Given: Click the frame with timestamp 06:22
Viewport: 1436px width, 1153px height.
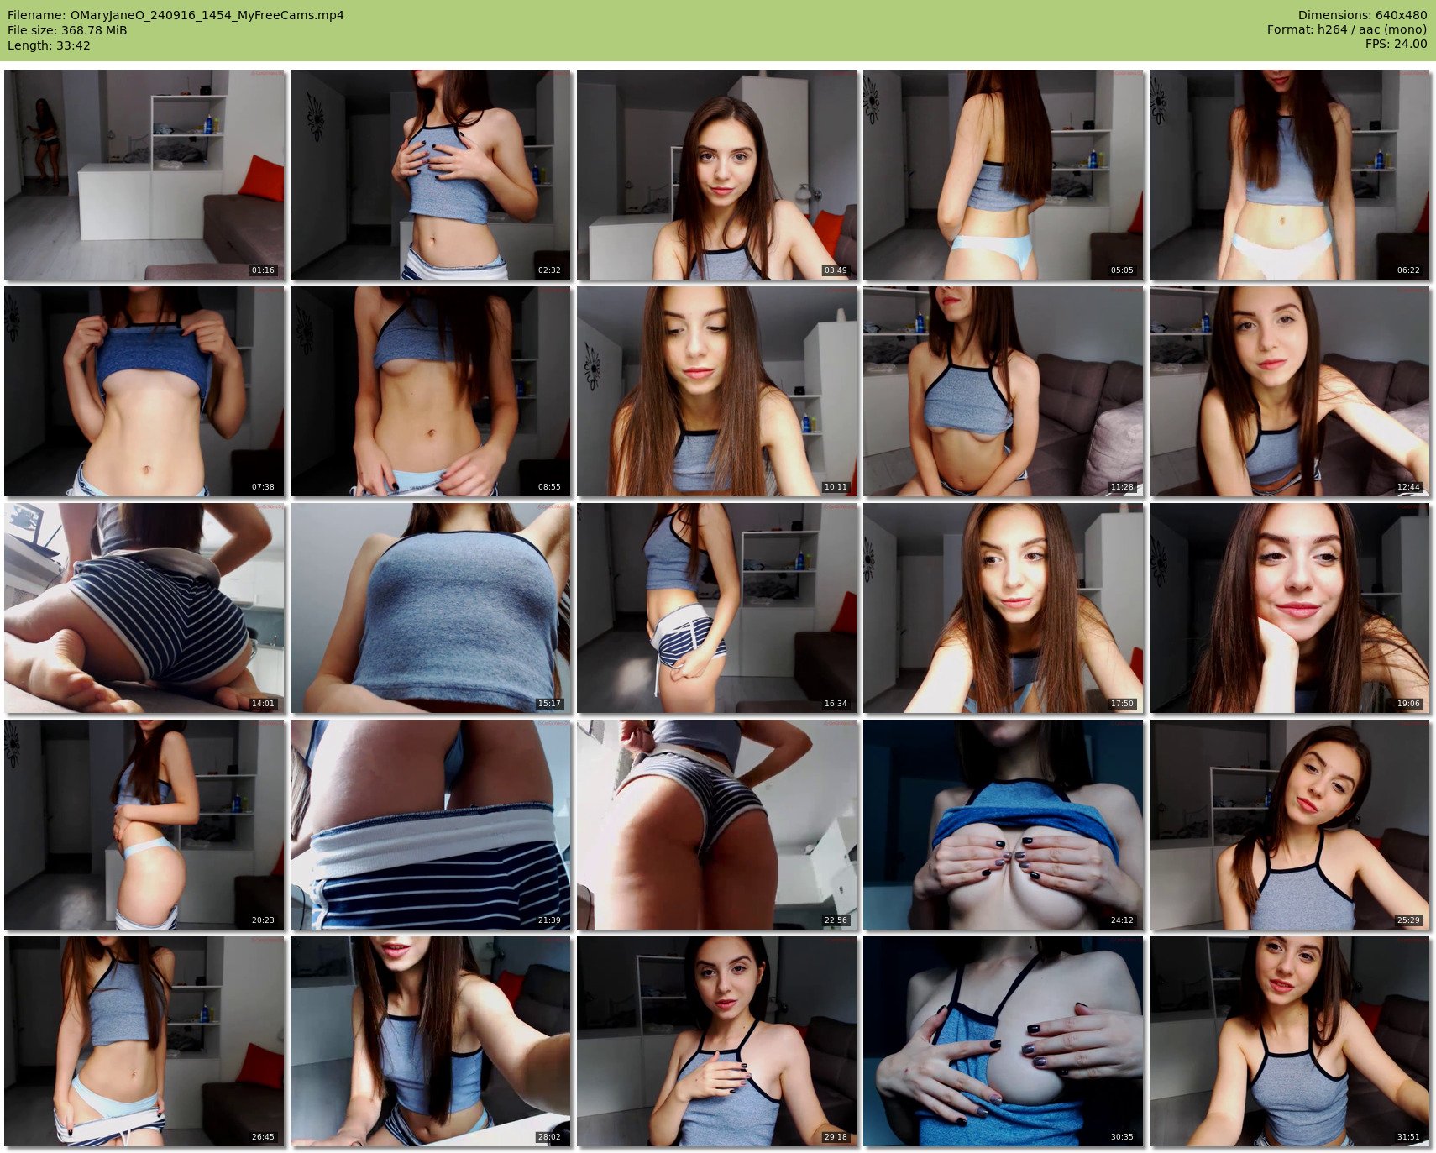Looking at the screenshot, I should 1289,175.
